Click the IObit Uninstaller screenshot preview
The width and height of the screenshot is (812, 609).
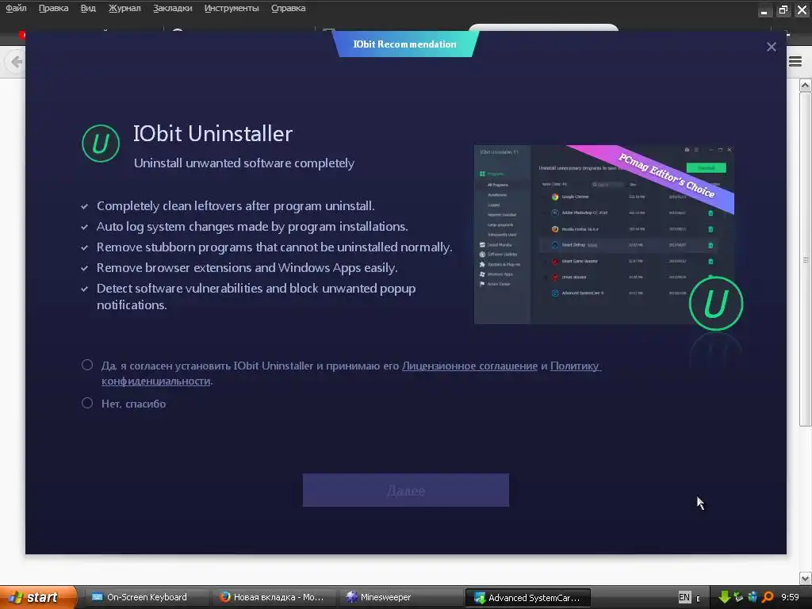[x=603, y=235]
